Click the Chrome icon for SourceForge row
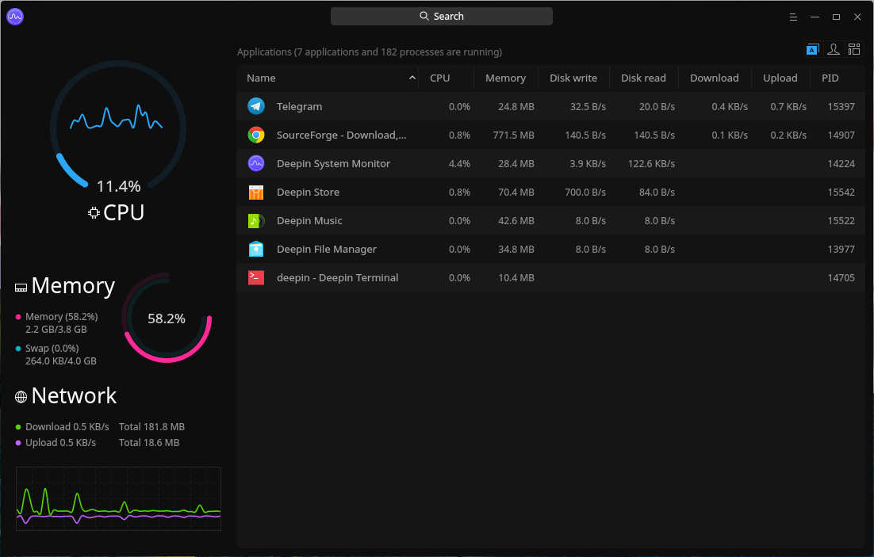Image resolution: width=874 pixels, height=557 pixels. (256, 135)
